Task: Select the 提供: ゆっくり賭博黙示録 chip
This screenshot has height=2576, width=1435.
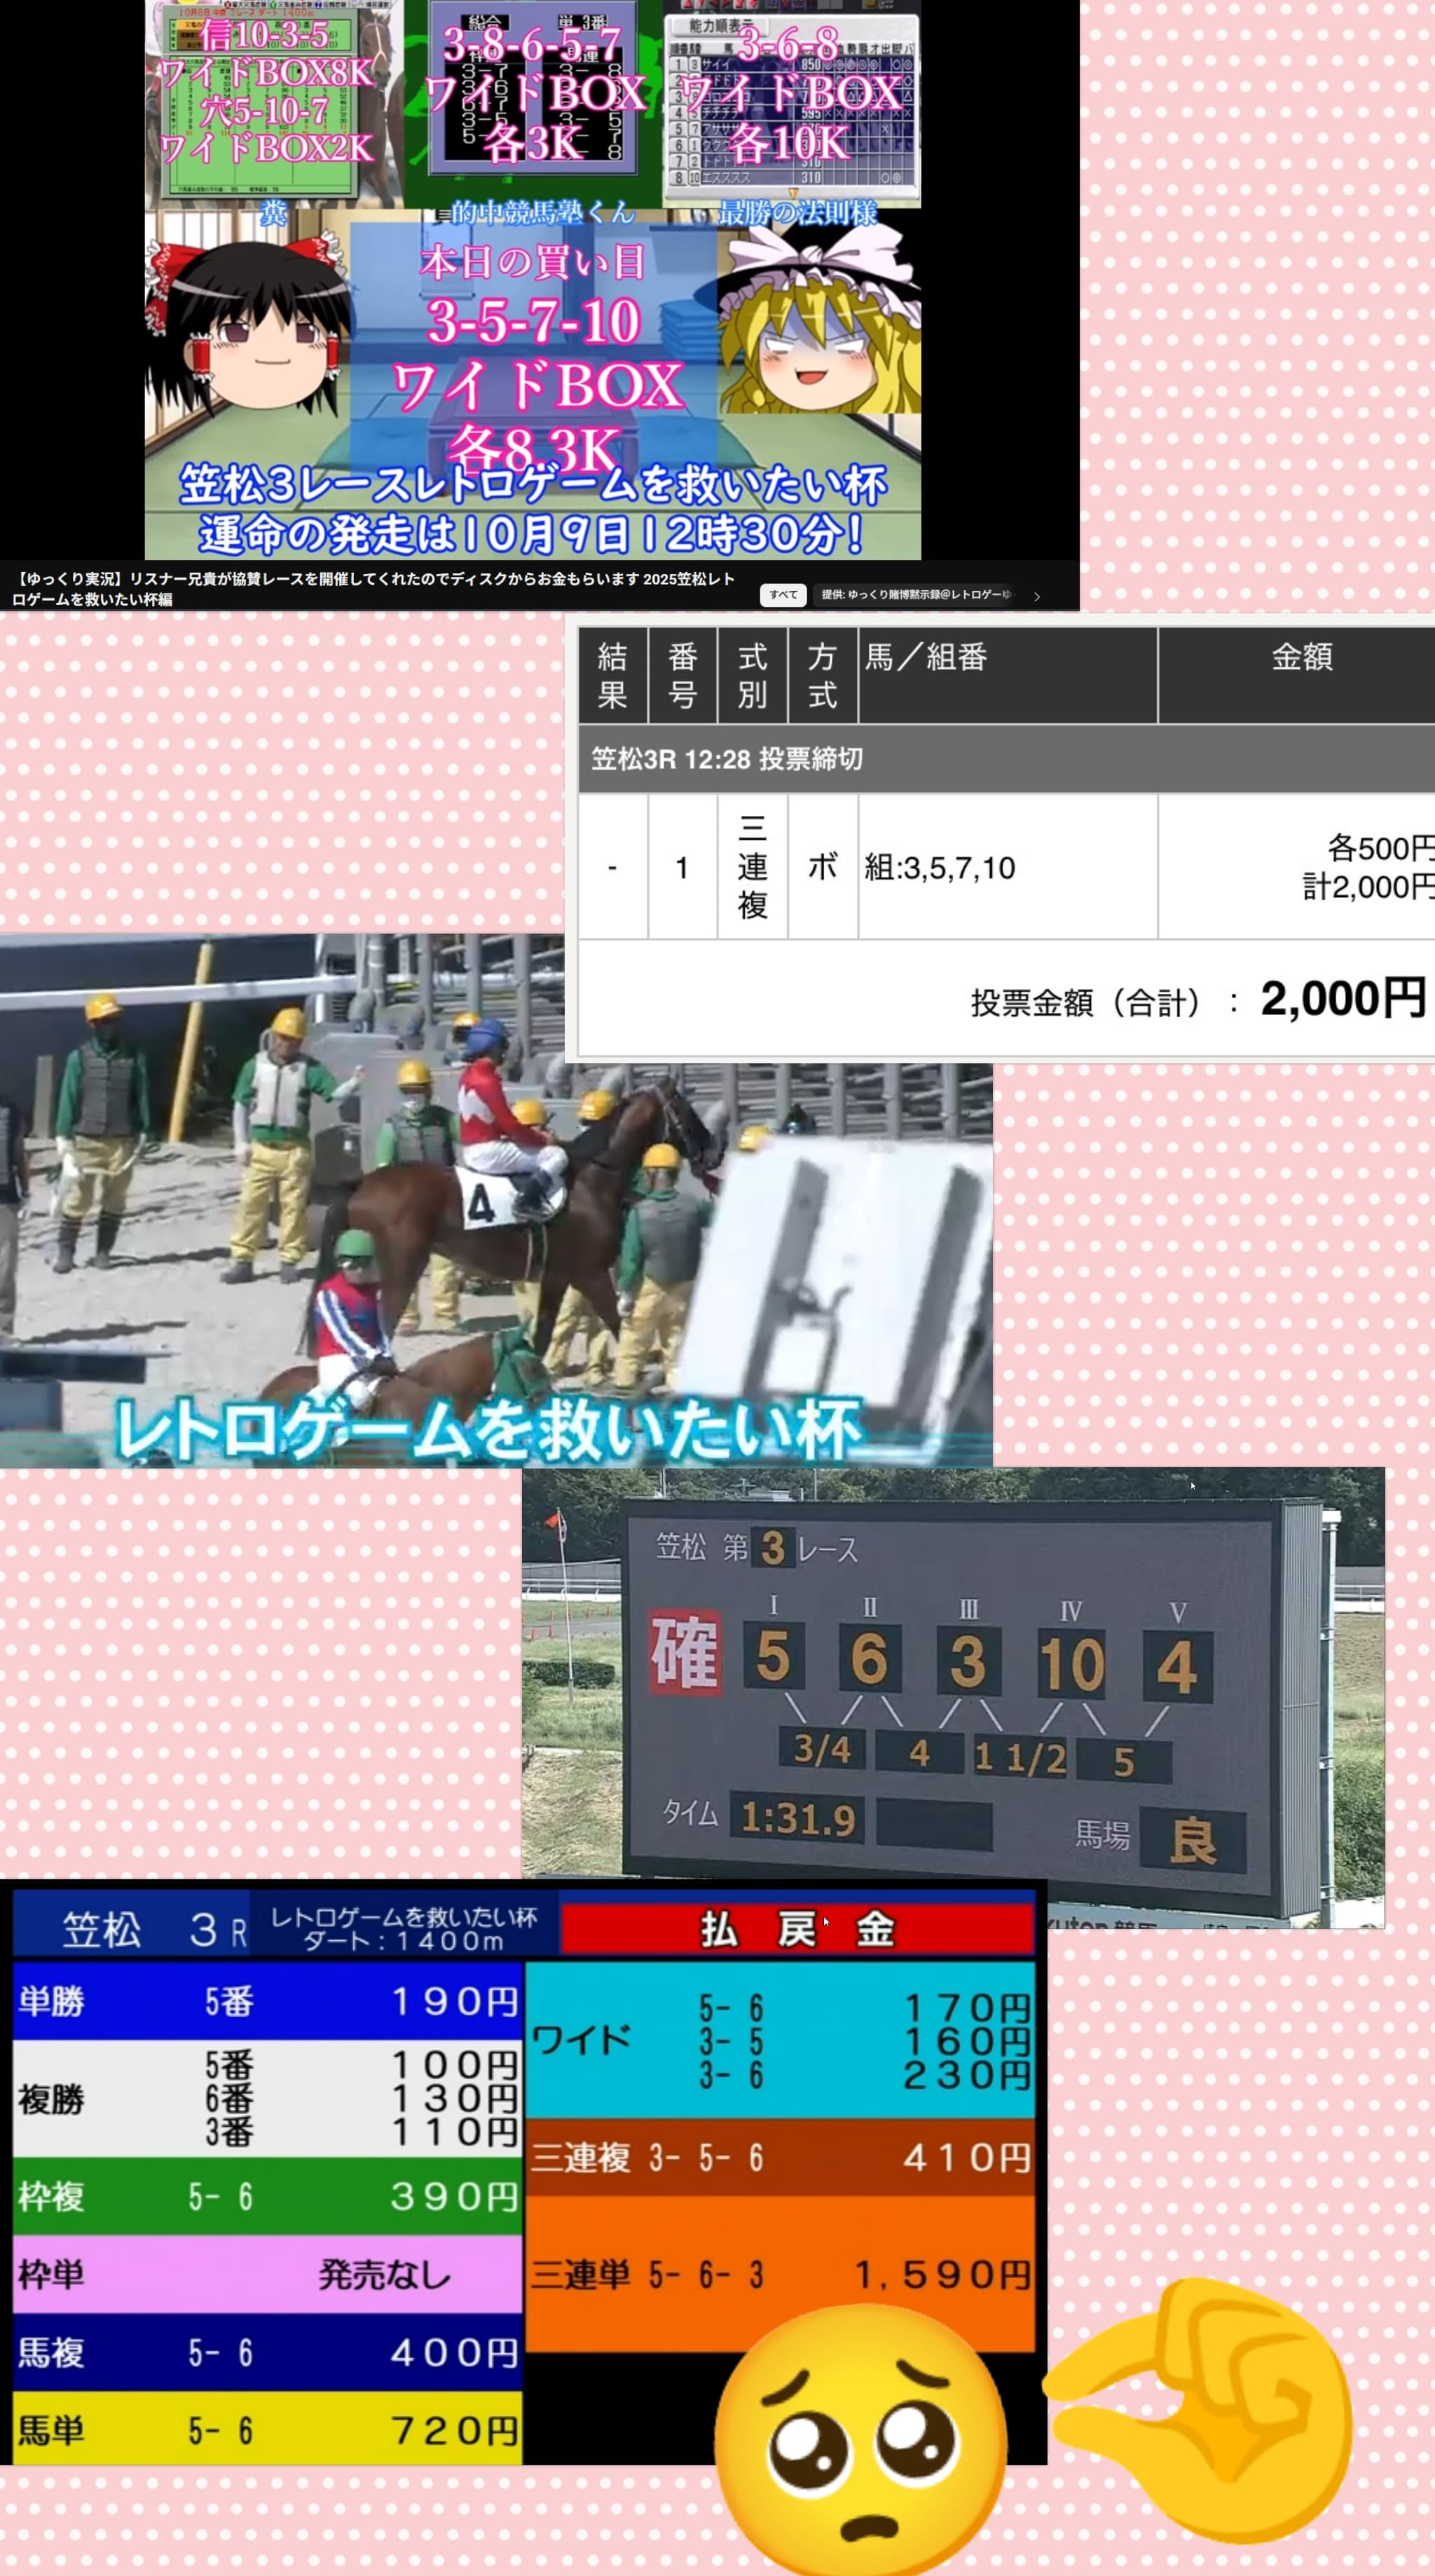Action: click(x=914, y=595)
